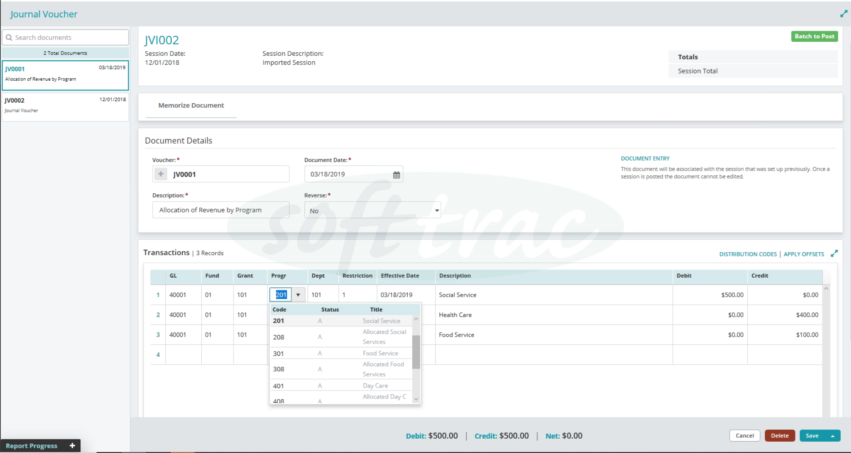Click the Debit column header
This screenshot has height=453, width=851.
coord(710,276)
